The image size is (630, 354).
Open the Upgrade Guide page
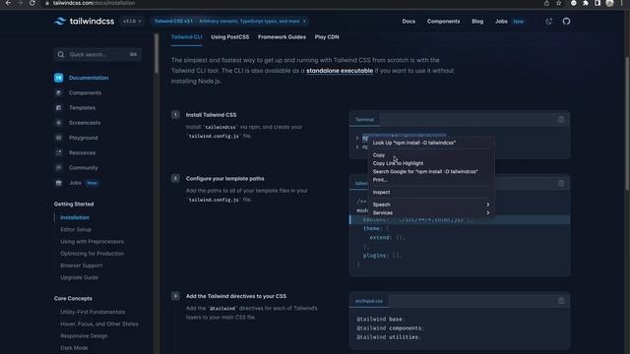pyautogui.click(x=79, y=277)
